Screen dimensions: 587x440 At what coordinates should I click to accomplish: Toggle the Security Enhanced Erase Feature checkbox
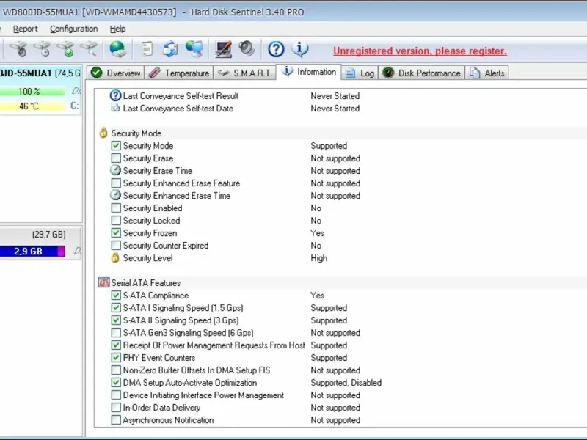(116, 183)
